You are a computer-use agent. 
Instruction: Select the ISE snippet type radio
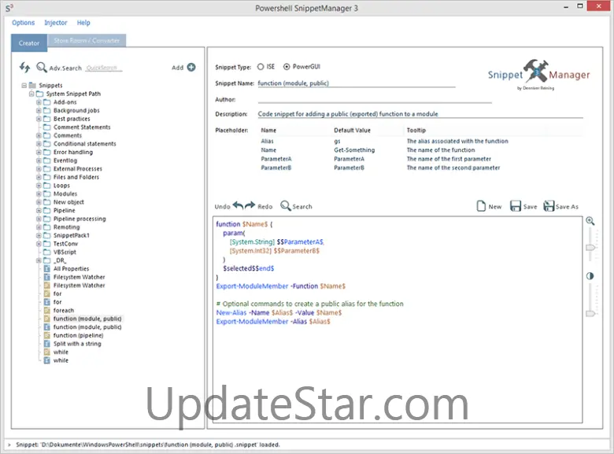click(261, 67)
